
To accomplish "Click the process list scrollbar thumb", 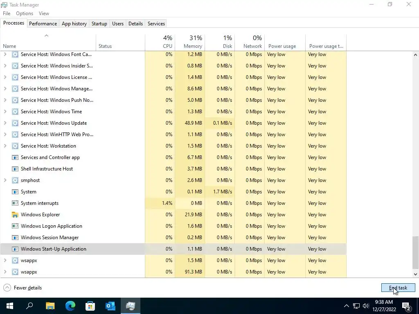I will pyautogui.click(x=415, y=252).
